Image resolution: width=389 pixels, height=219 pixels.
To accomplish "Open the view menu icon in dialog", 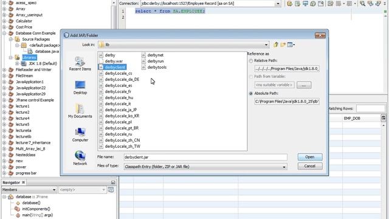I will tap(291, 44).
